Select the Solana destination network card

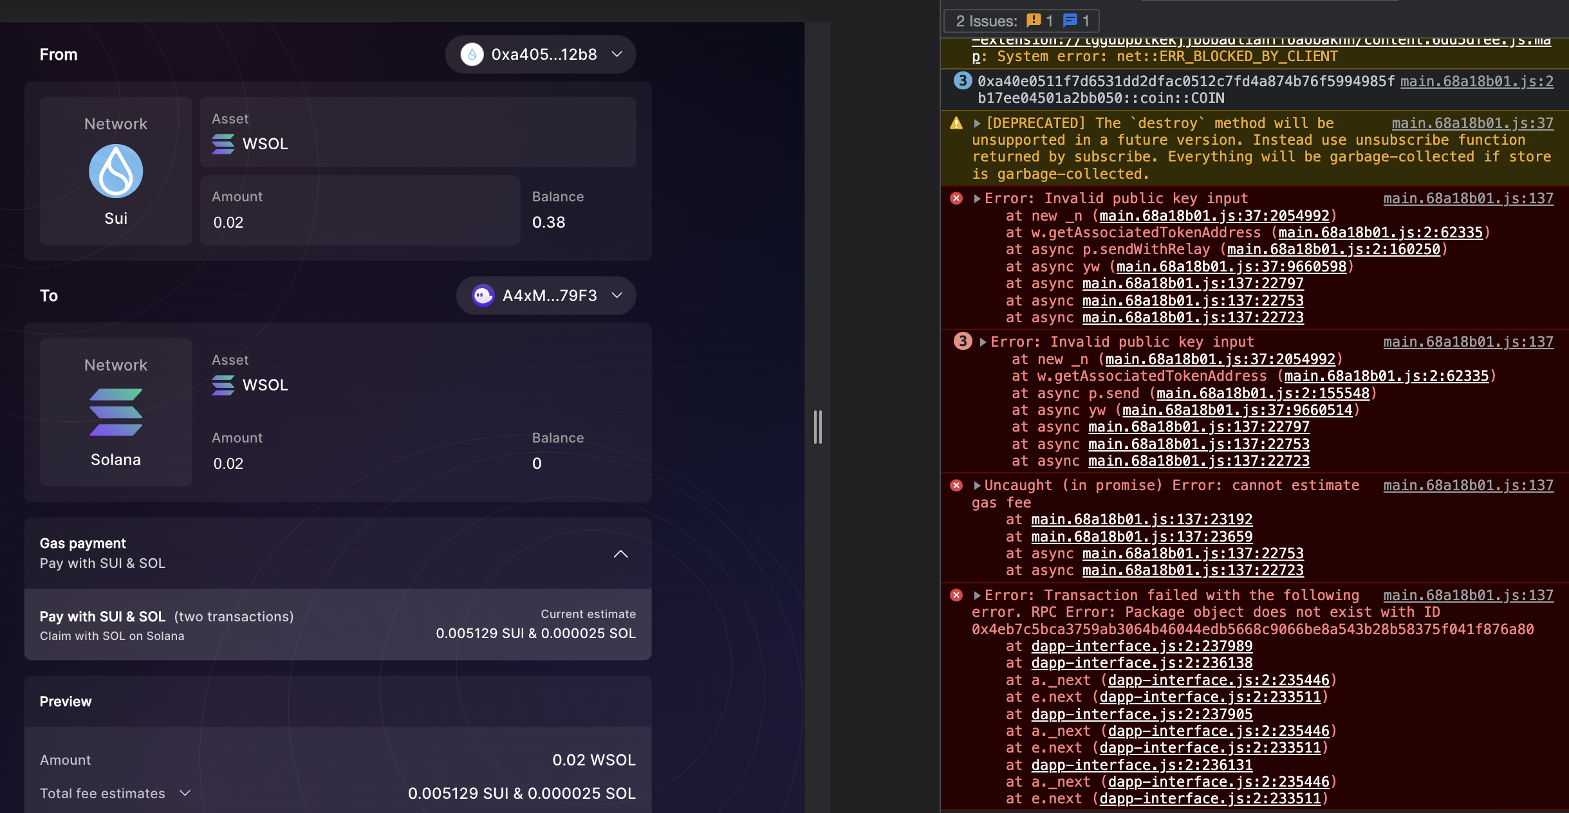116,412
